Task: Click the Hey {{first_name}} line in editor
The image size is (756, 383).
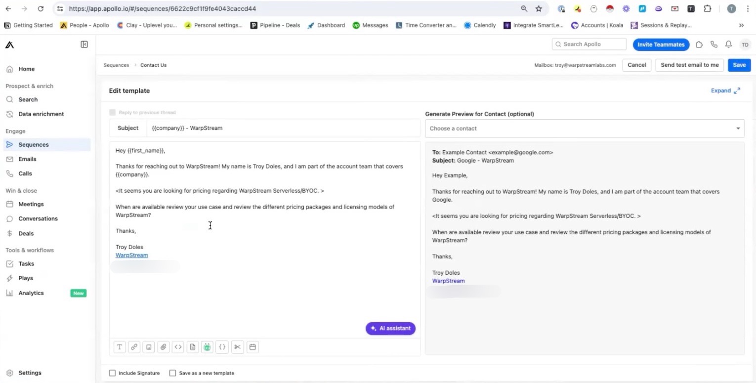Action: (140, 151)
